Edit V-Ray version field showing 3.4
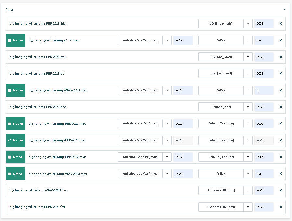 point(264,40)
